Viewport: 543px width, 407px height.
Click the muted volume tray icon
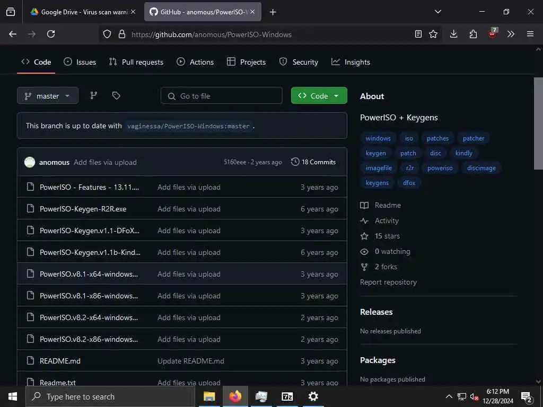click(x=474, y=397)
